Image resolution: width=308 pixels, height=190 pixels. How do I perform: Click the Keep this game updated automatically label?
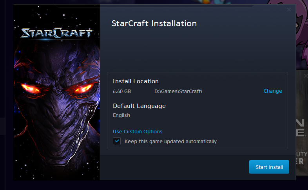170,142
